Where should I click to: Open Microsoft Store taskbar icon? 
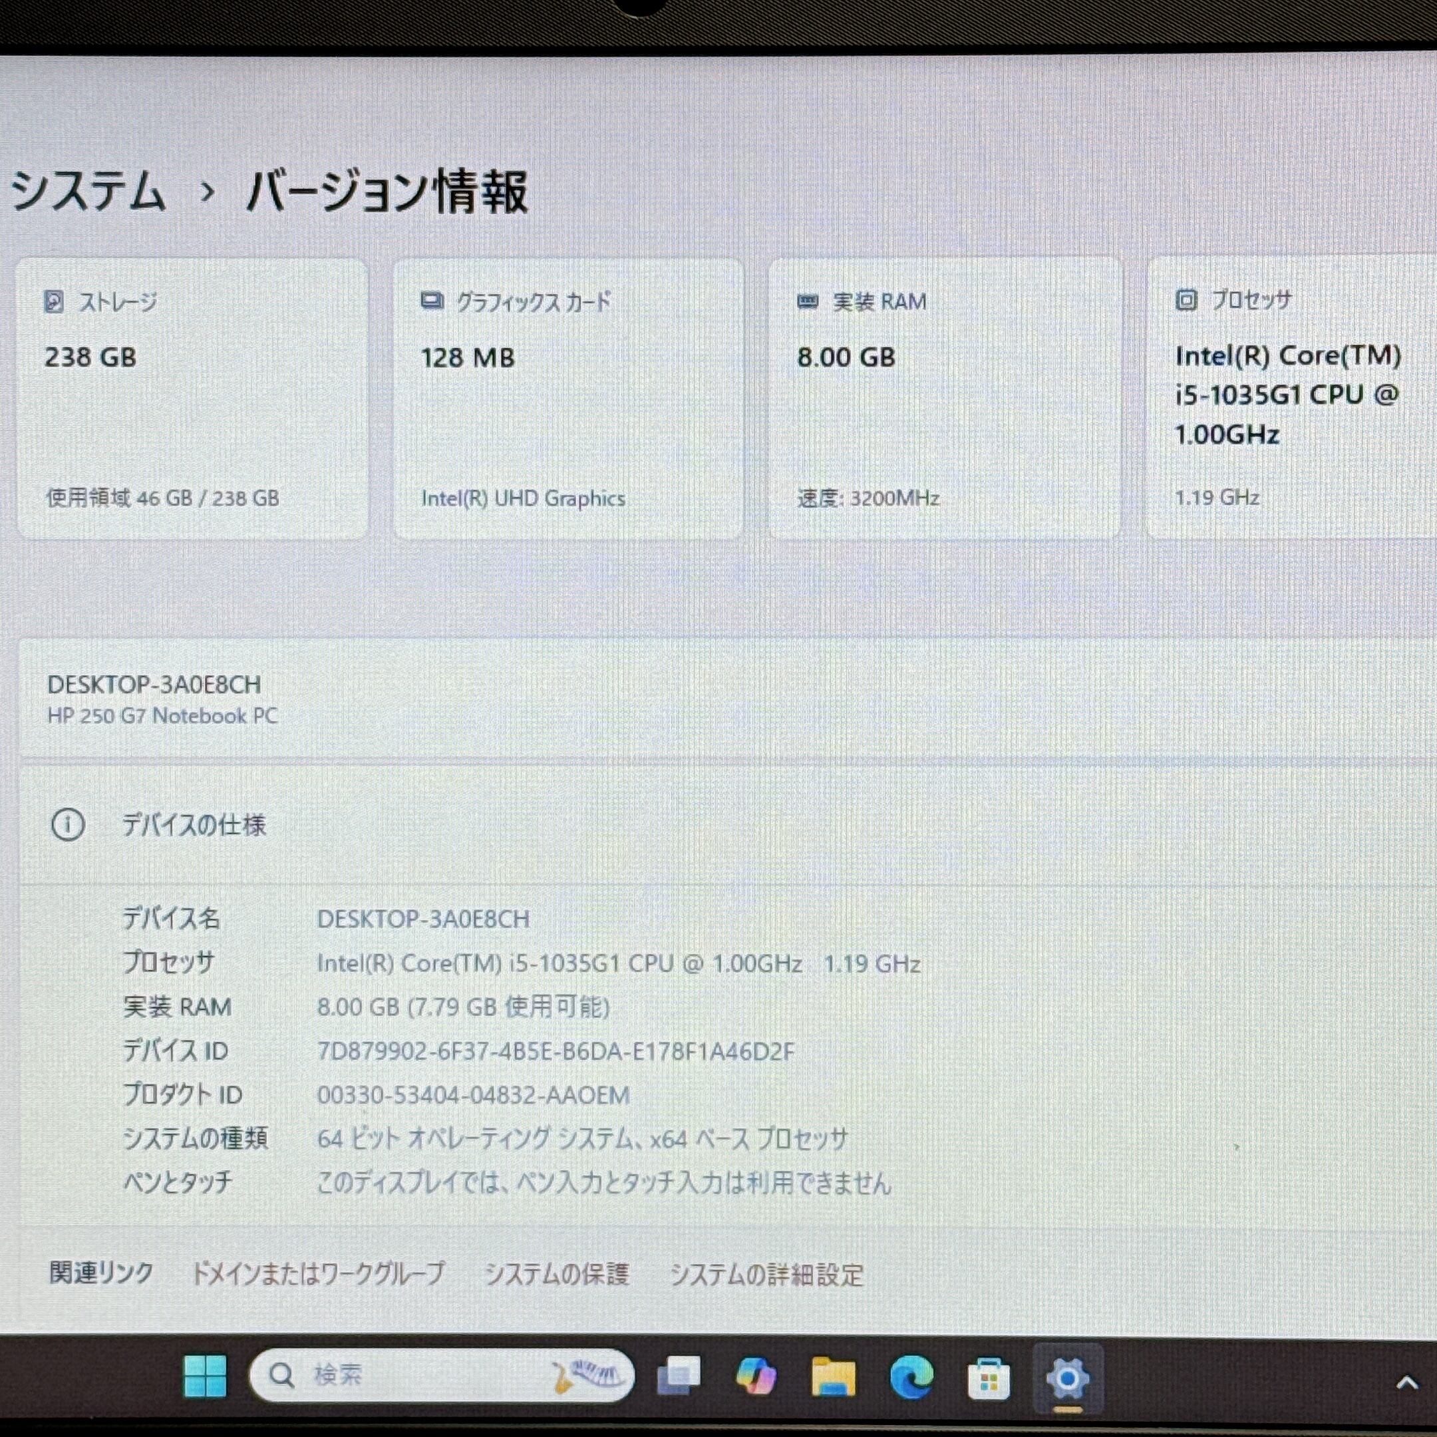tap(989, 1378)
